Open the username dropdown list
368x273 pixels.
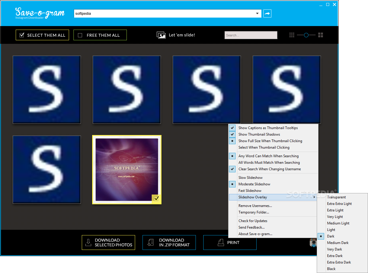[257, 14]
